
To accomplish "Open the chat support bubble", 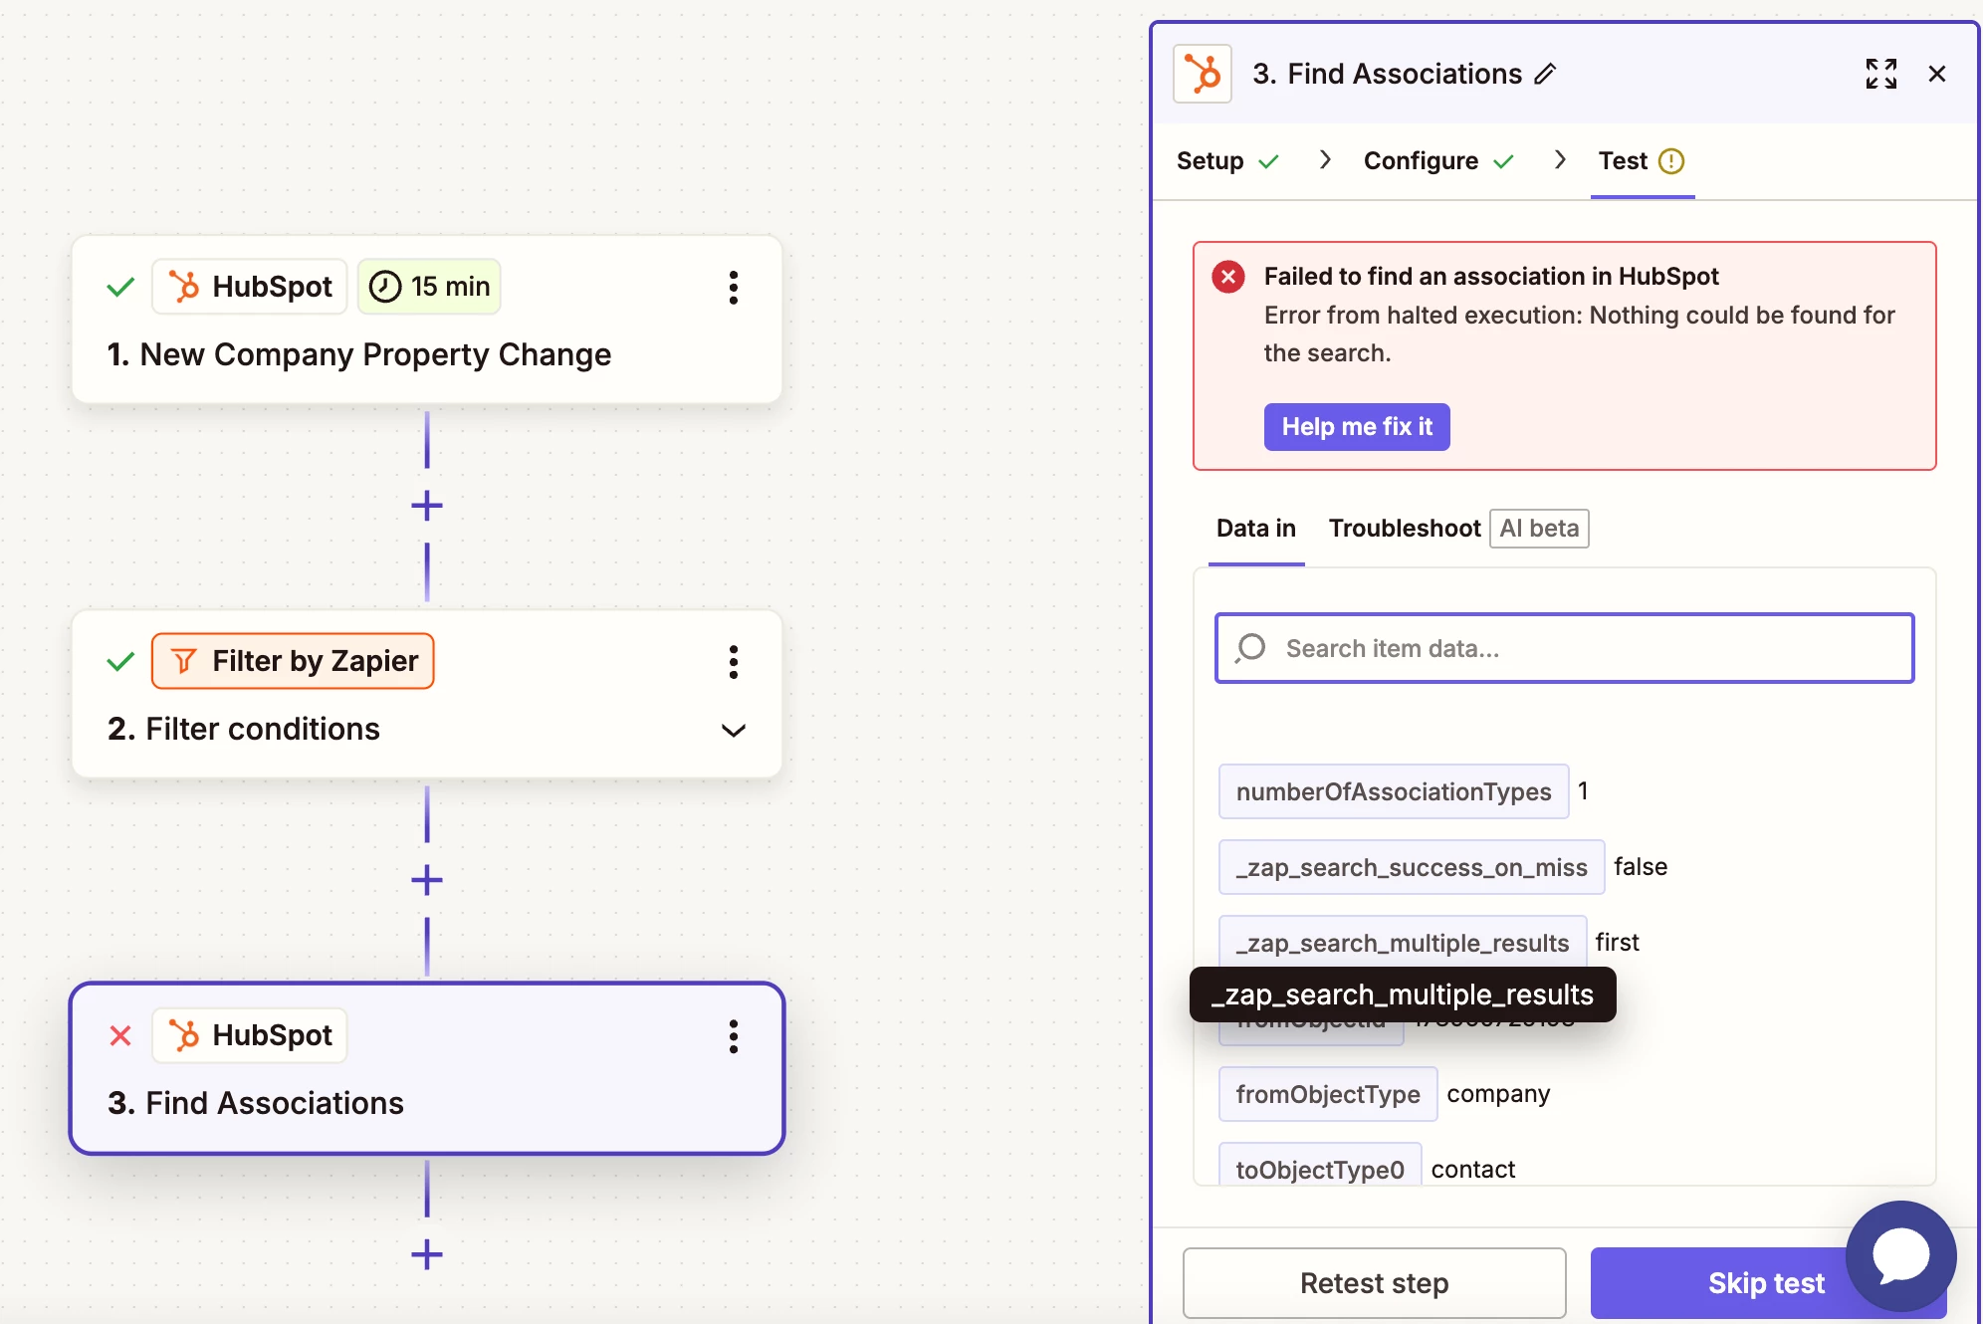I will tap(1900, 1256).
